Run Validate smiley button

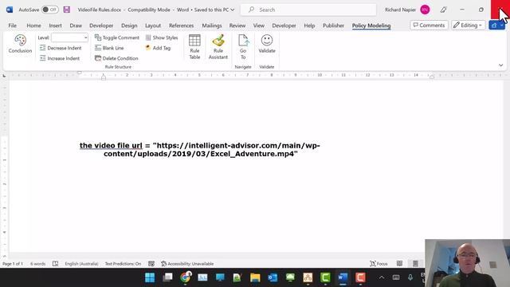tap(267, 44)
